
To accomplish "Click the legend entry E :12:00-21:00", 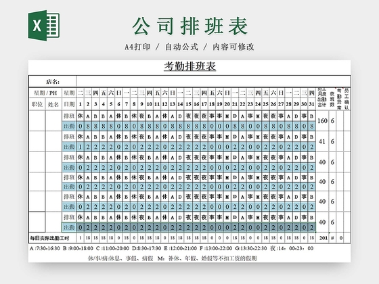I will click(180, 248).
